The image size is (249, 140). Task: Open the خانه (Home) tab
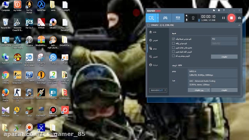(153, 32)
